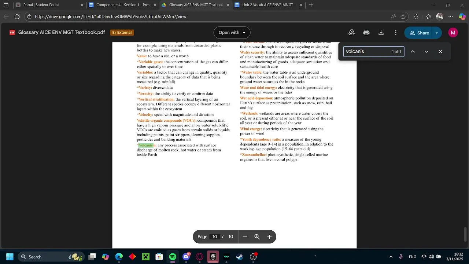This screenshot has height=264, width=469.
Task: Click 'Zooxanthellae' glossary term
Action: coord(254,155)
